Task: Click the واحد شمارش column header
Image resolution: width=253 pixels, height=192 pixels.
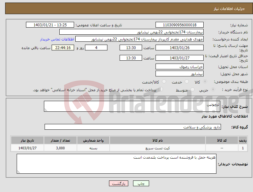Action: pyautogui.click(x=93, y=140)
